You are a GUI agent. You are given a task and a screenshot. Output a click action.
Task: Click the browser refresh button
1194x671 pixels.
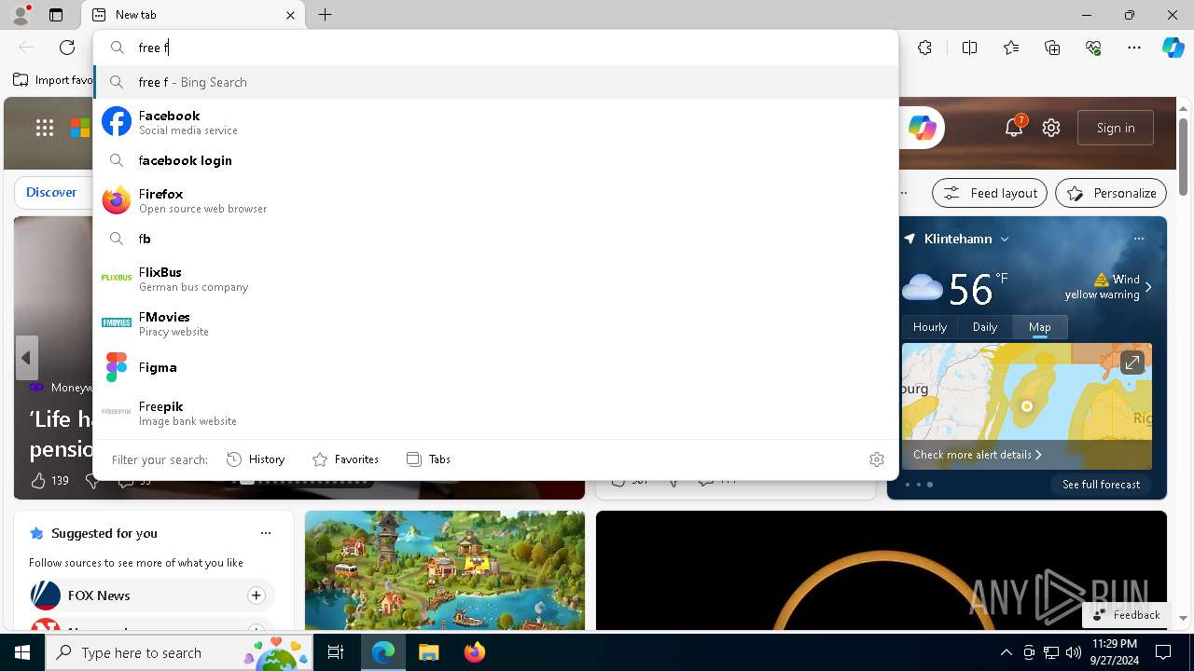67,48
